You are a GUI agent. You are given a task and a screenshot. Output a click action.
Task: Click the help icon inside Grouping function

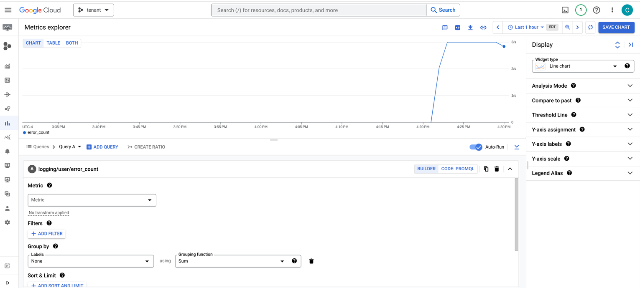coord(294,261)
